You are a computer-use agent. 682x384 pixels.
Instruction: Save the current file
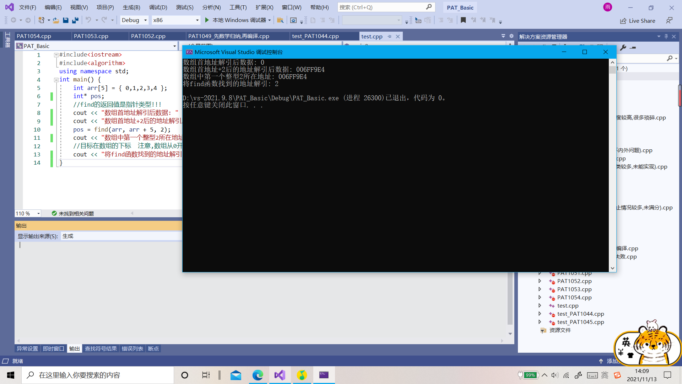point(65,20)
